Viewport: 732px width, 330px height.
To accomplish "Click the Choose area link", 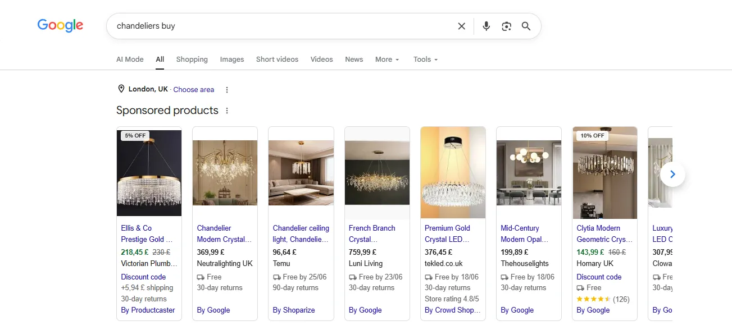I will click(194, 90).
